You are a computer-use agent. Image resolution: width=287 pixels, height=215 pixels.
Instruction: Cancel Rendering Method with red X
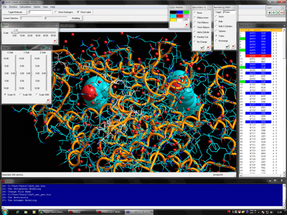click(233, 47)
